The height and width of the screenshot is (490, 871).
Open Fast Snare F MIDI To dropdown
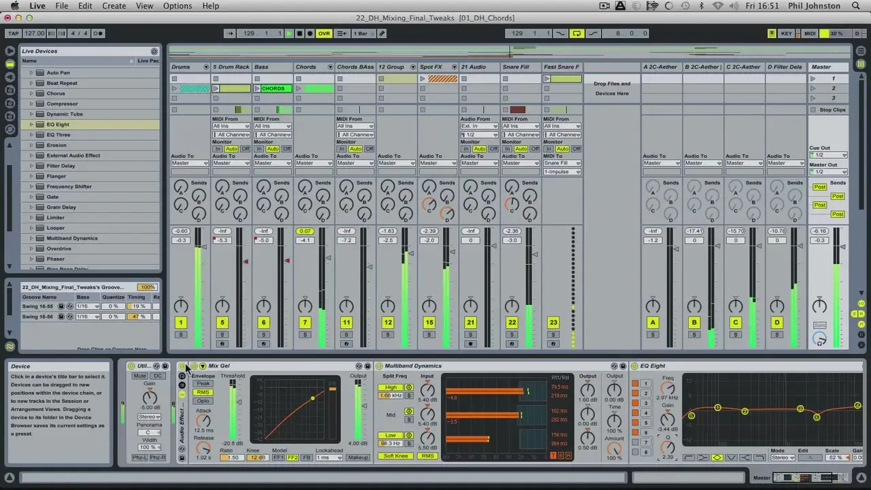coord(562,163)
